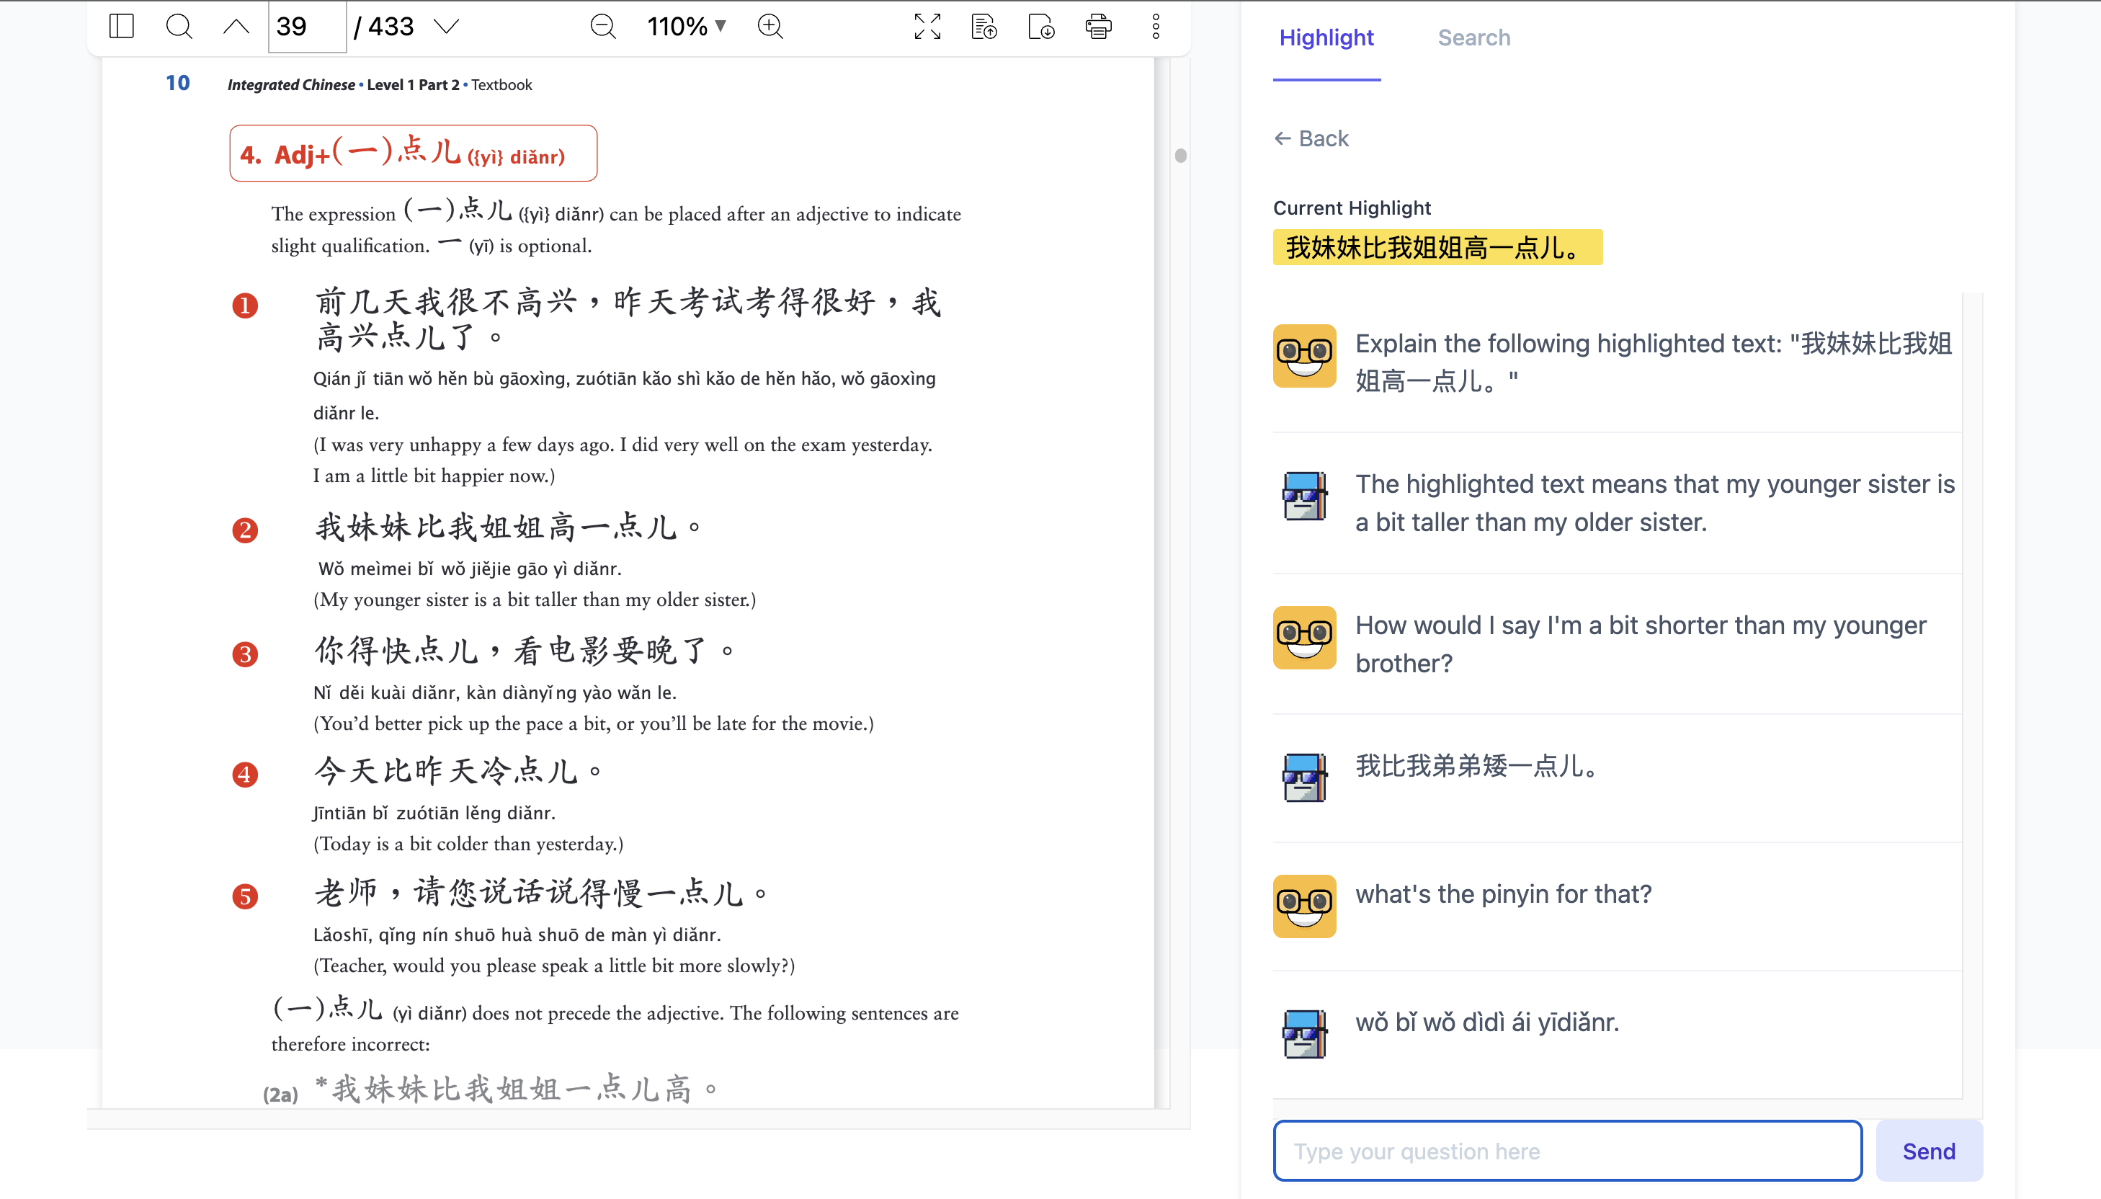The width and height of the screenshot is (2101, 1199).
Task: Enter fullscreen presentation mode
Action: click(x=927, y=27)
